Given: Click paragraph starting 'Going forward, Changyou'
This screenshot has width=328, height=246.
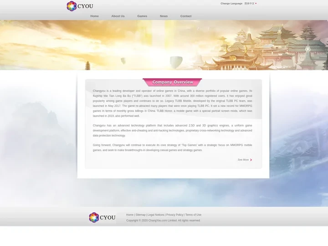Looking at the screenshot, I should click(x=172, y=148).
